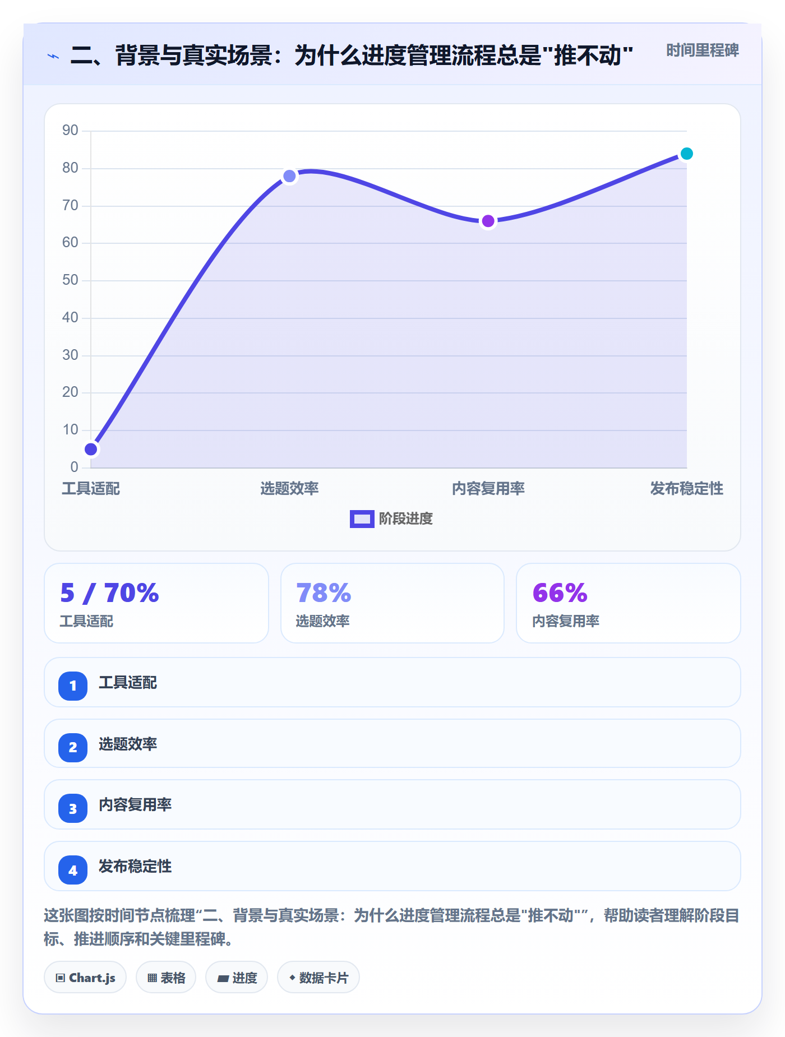Click the number 3 badge for 内容复用率

click(73, 808)
